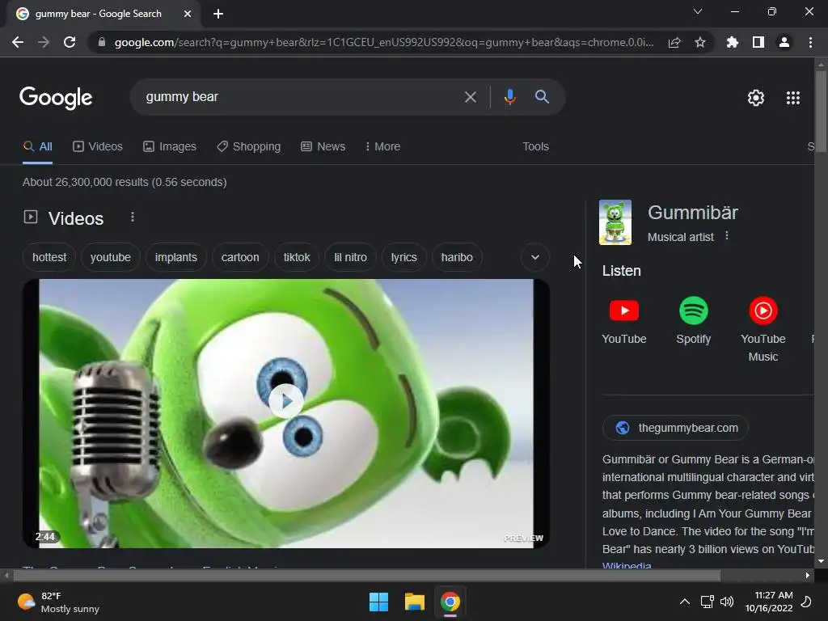The image size is (828, 621).
Task: Filter videos by implants chip
Action: pos(175,257)
